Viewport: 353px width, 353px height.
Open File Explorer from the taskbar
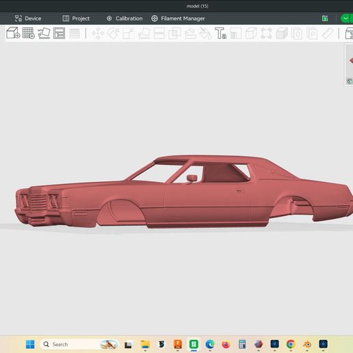click(145, 344)
